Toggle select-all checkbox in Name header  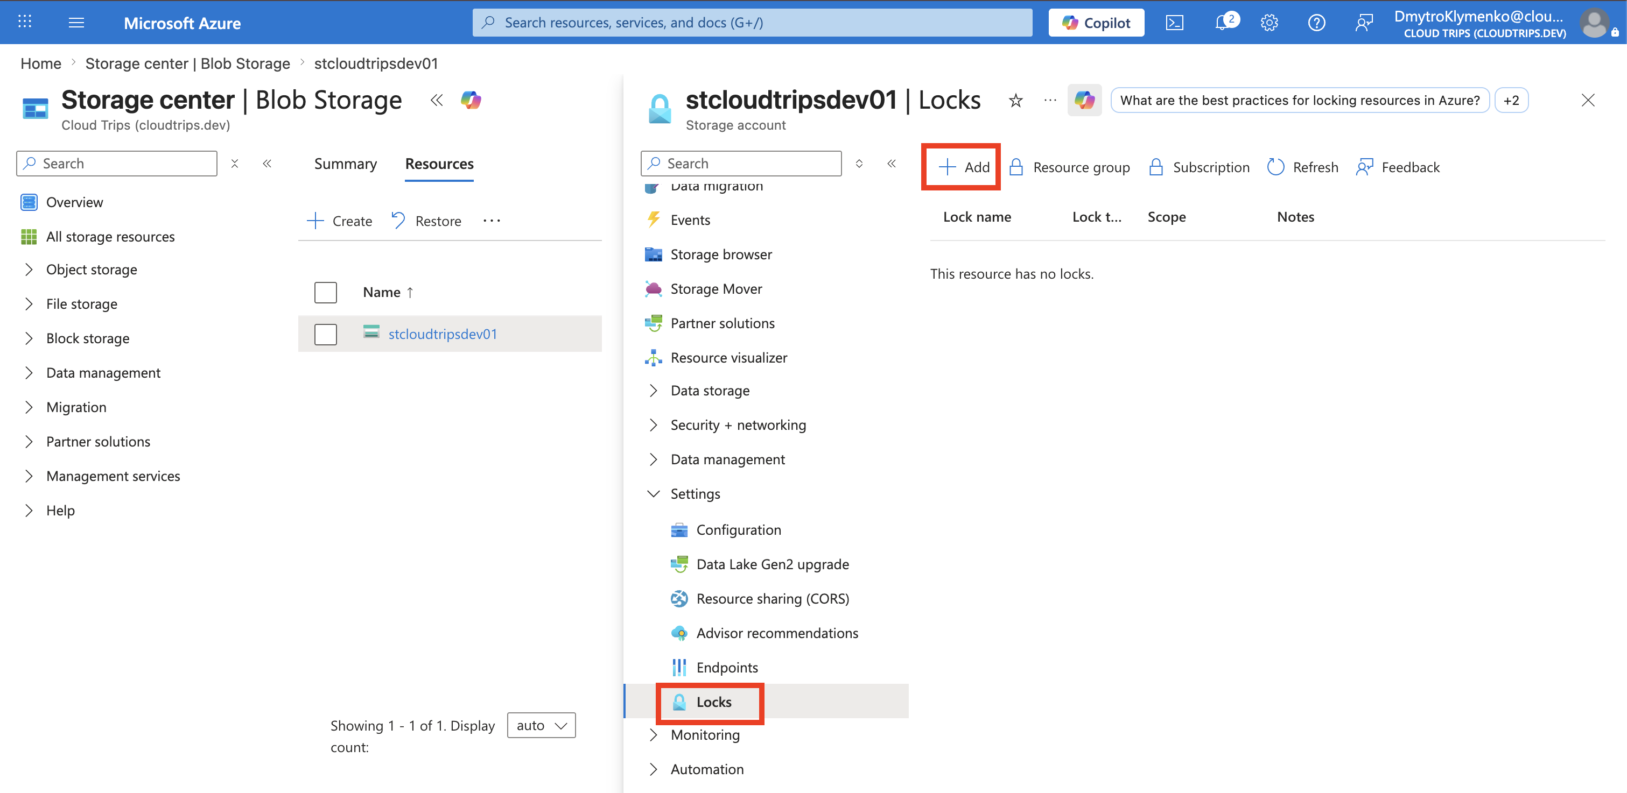point(326,292)
